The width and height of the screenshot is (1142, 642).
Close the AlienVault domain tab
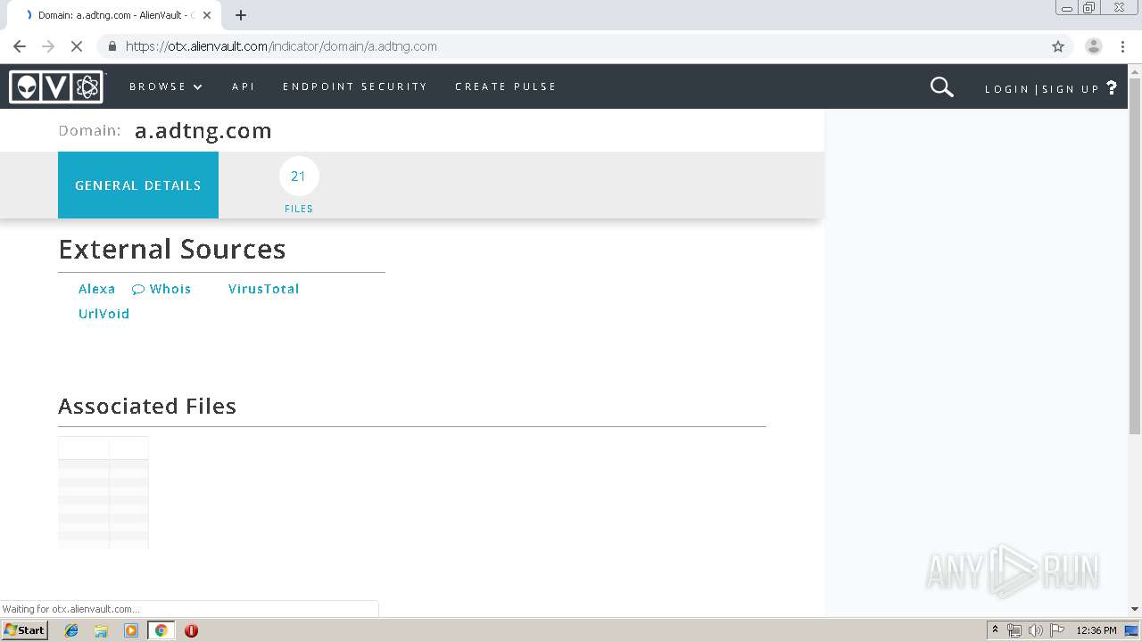coord(207,15)
